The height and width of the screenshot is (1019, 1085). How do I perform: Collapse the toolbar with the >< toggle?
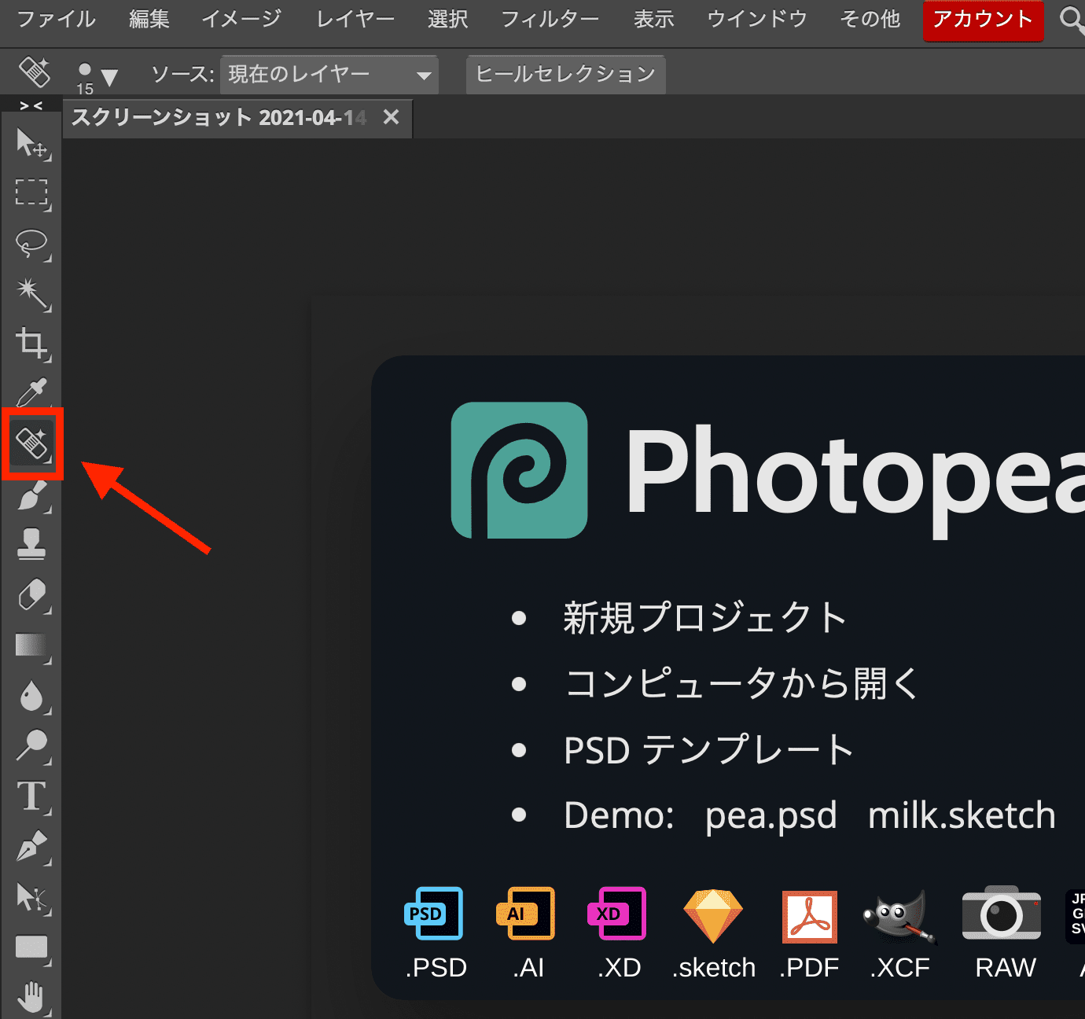[x=31, y=105]
